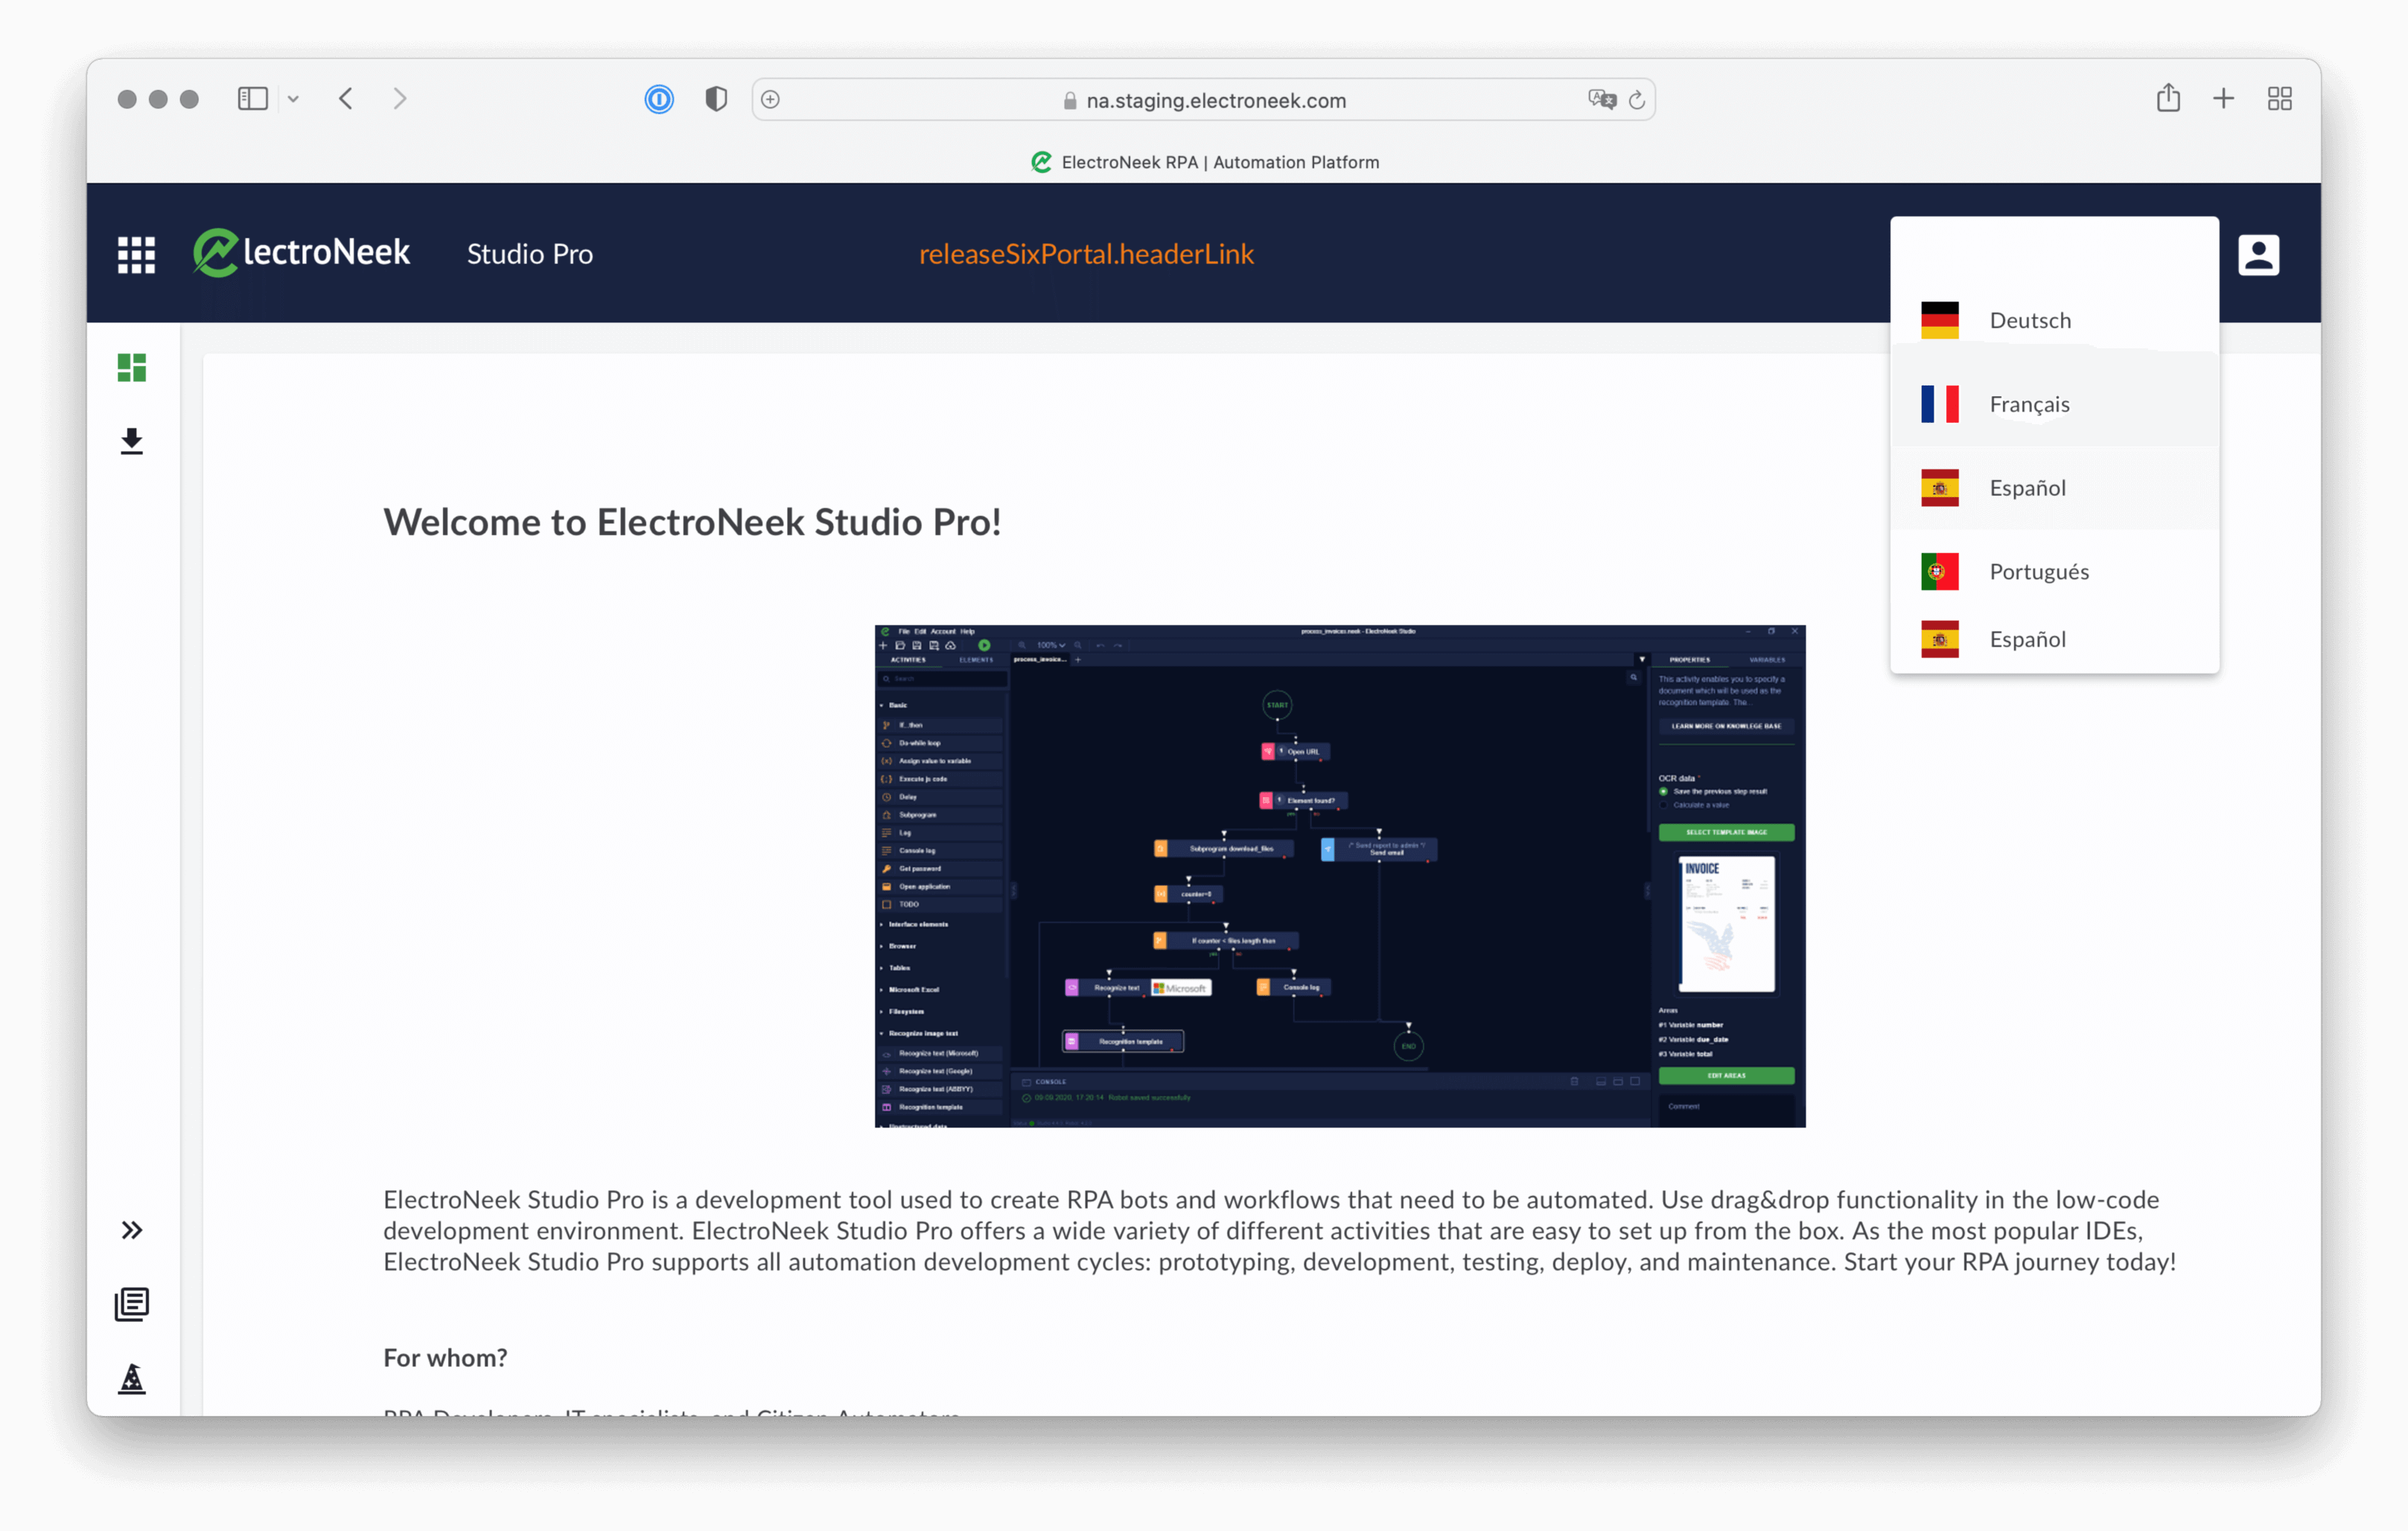Click the dashboard icon in left sidebar

[x=132, y=368]
